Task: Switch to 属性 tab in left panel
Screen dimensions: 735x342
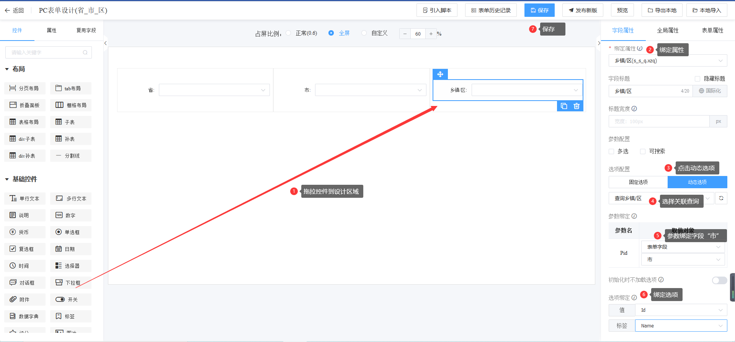Action: (x=52, y=30)
